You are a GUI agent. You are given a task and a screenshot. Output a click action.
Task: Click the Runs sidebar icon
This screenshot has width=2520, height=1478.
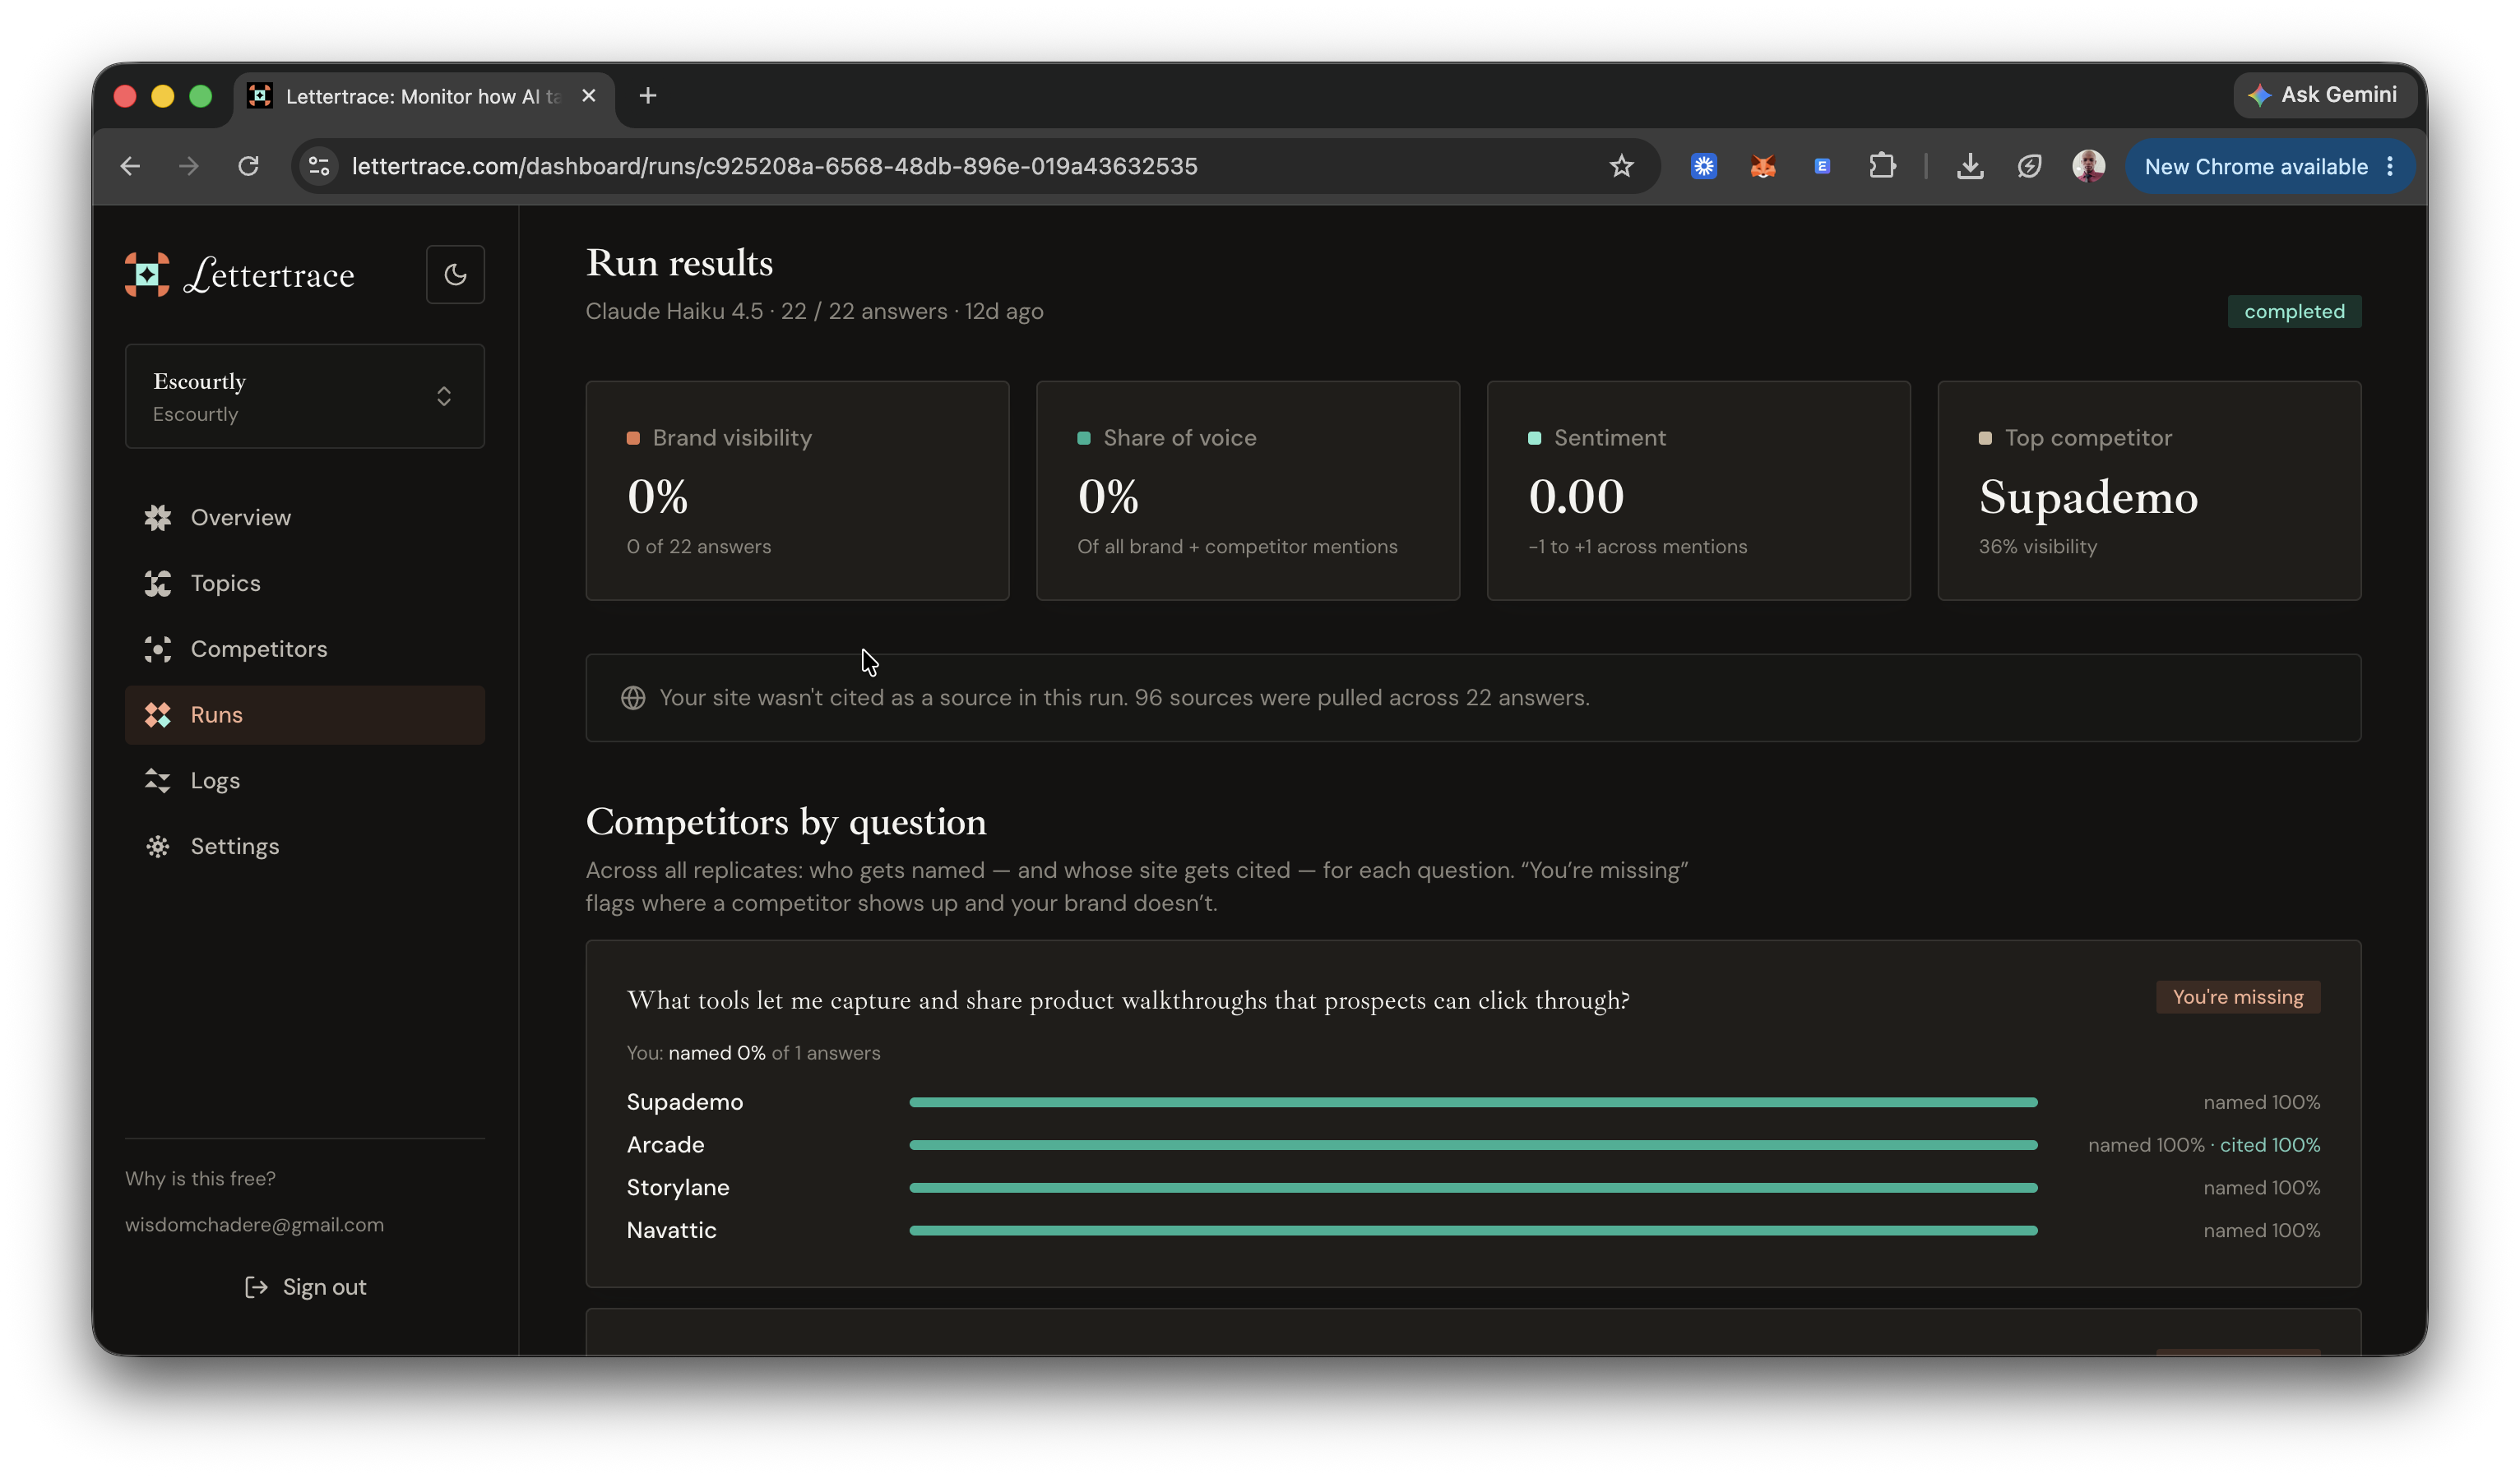point(158,714)
